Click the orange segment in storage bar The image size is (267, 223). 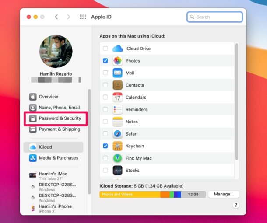(x=165, y=195)
